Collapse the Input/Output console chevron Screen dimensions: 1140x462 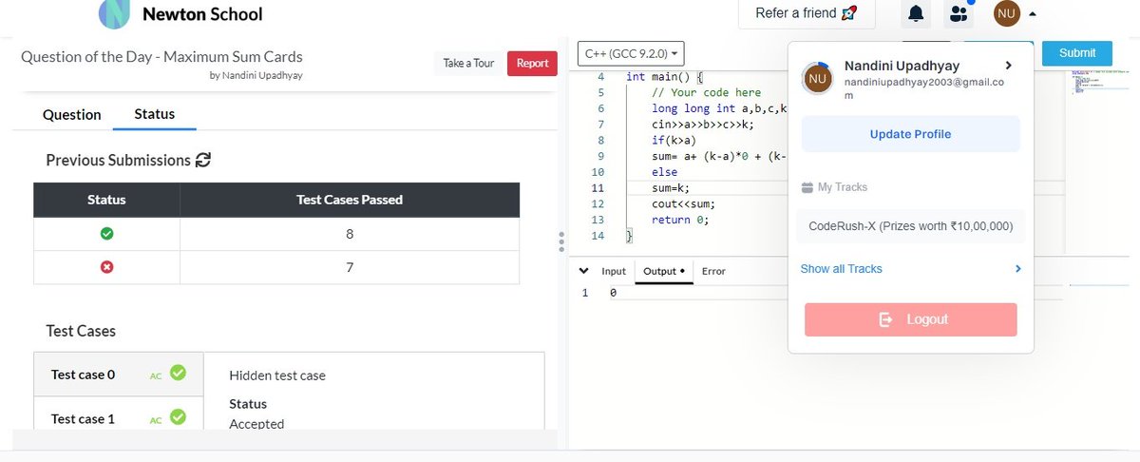tap(584, 271)
